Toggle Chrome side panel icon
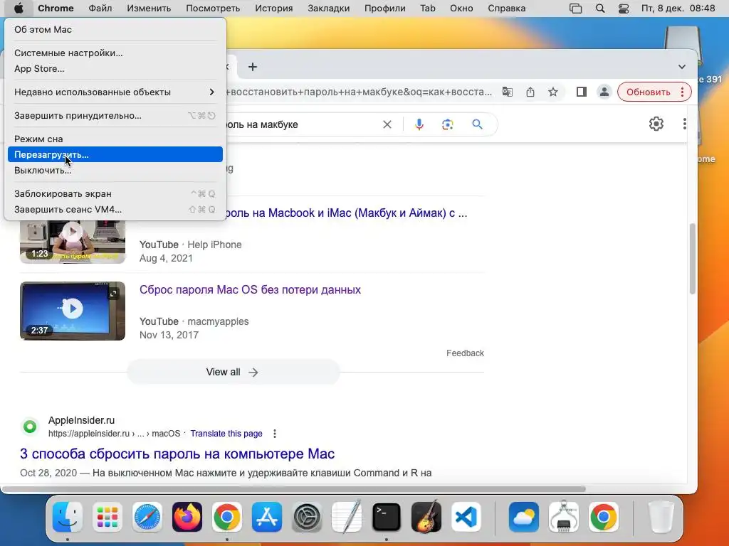 point(581,92)
